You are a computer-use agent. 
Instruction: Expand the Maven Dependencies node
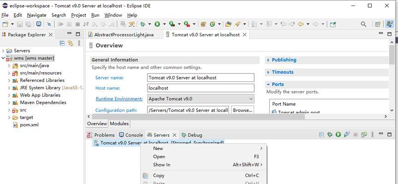[x=9, y=103]
